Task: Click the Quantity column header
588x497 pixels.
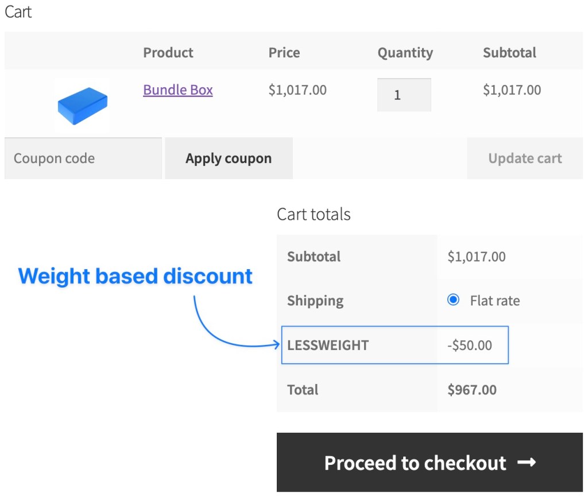Action: (x=405, y=53)
